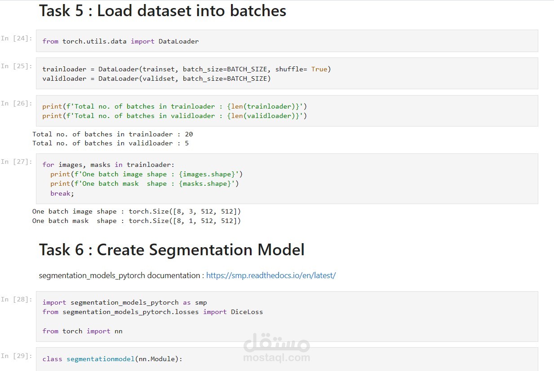Click the In [26] cell prompt

click(x=17, y=103)
